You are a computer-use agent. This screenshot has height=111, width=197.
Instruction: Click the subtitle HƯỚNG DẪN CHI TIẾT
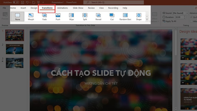coord(101,83)
